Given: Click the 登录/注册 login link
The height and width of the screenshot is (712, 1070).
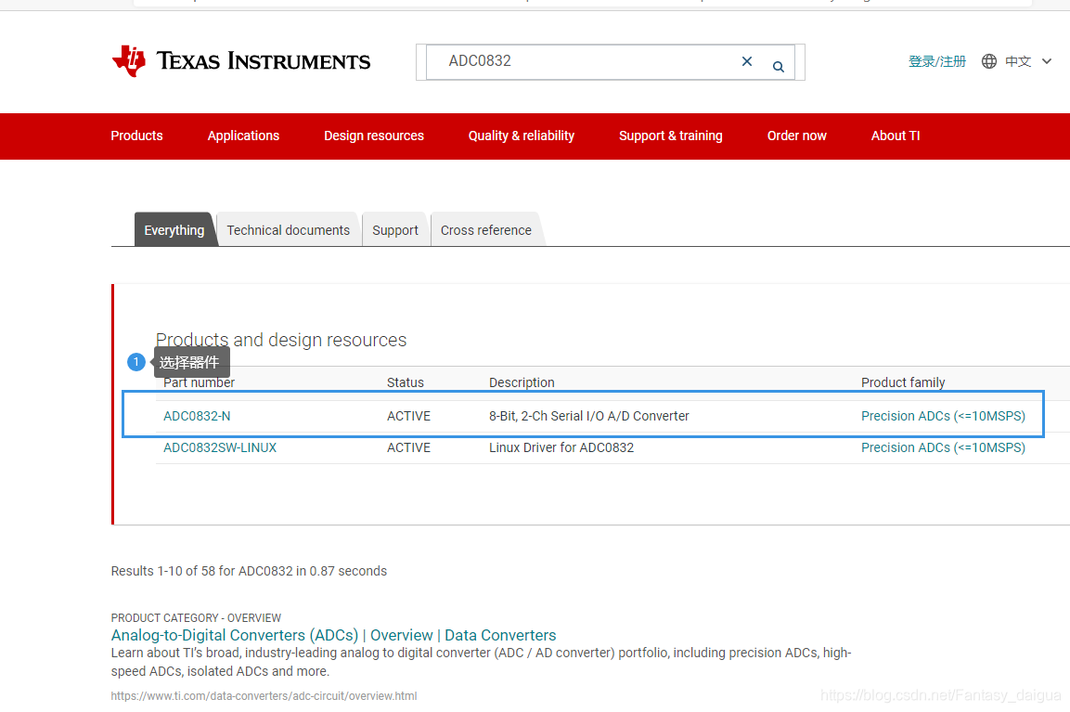Looking at the screenshot, I should 936,61.
